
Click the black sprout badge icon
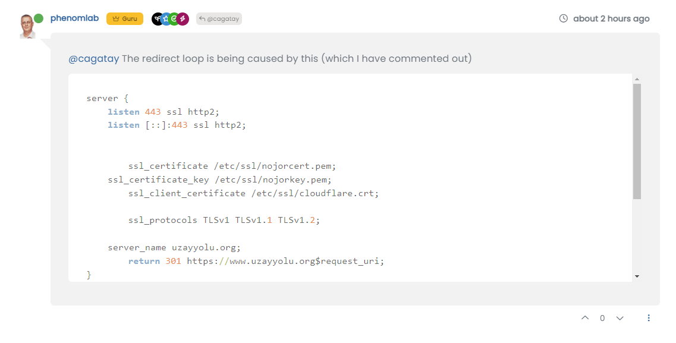point(157,19)
